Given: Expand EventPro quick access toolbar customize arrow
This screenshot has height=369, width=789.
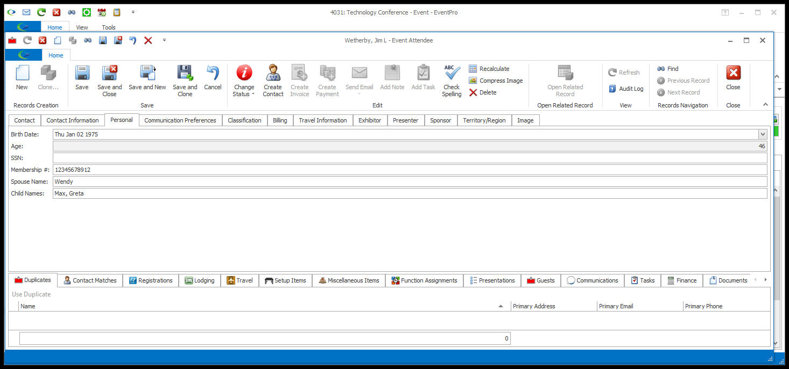Looking at the screenshot, I should [x=133, y=12].
